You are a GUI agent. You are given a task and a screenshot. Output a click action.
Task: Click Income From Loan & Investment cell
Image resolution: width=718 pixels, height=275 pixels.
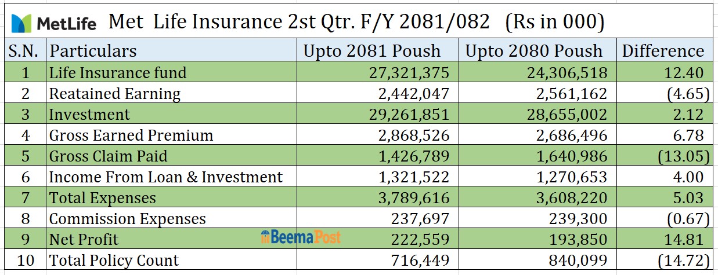166,177
